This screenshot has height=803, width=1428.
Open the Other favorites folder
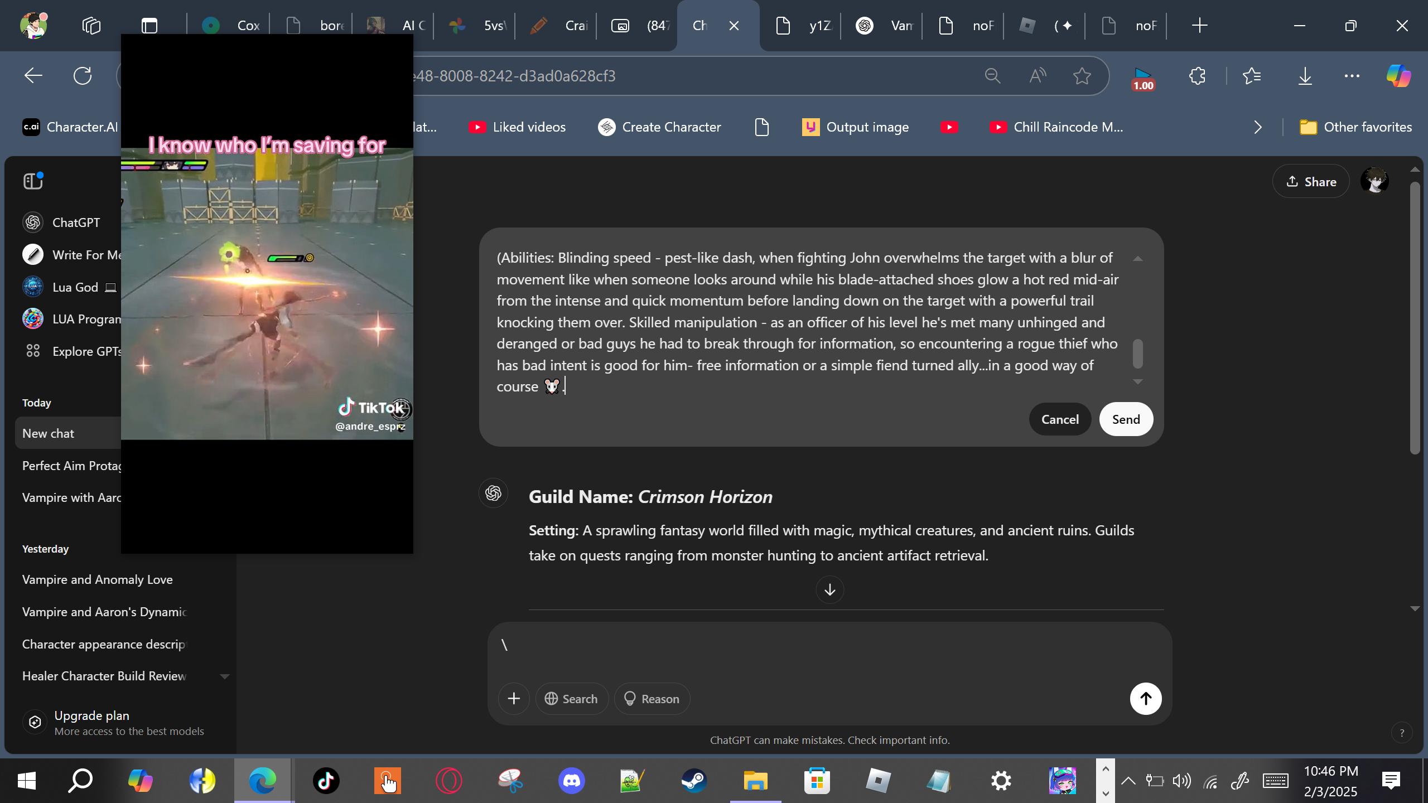pyautogui.click(x=1355, y=127)
